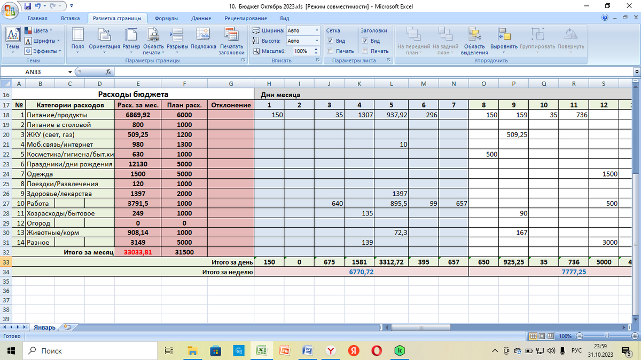Switch to the Данные tab

(201, 18)
